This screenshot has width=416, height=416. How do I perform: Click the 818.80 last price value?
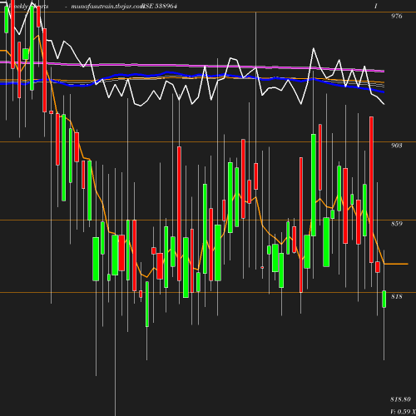pyautogui.click(x=400, y=399)
